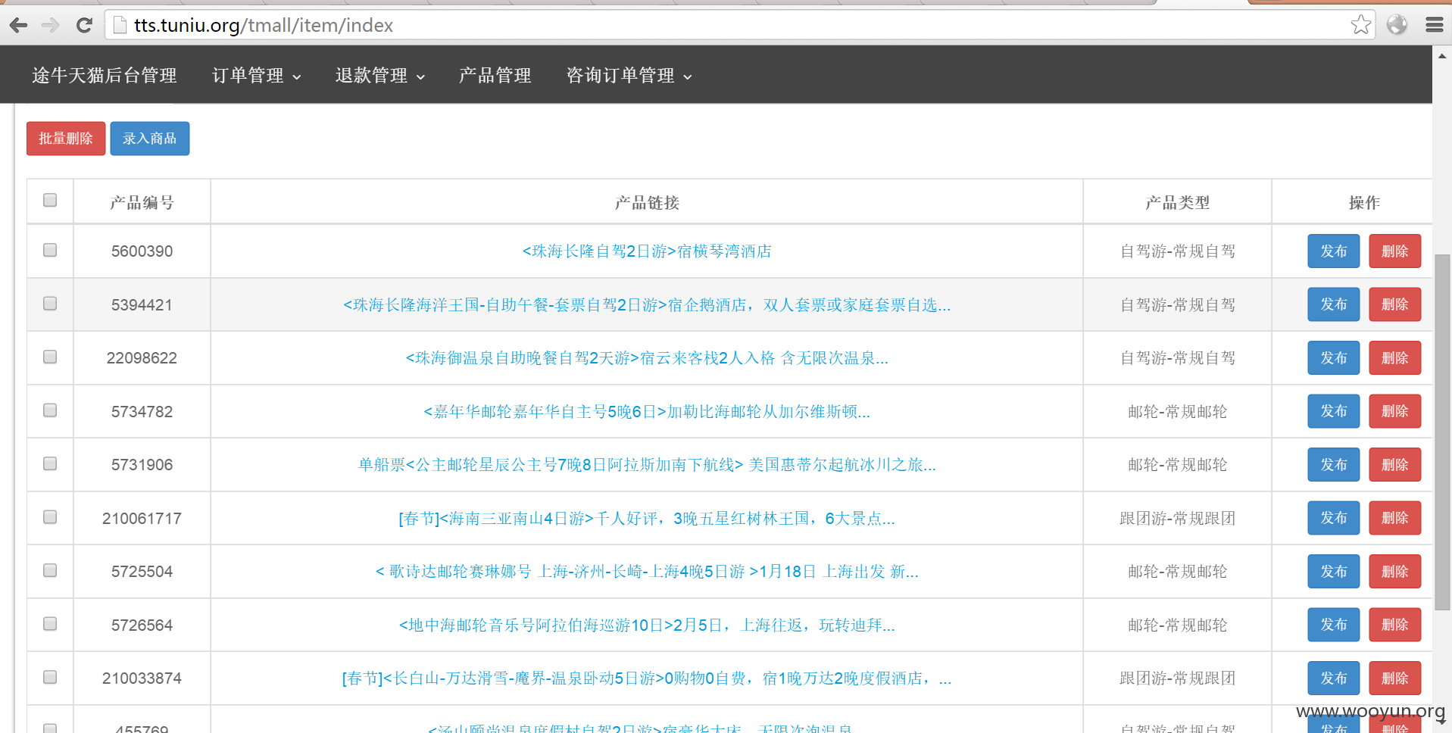
Task: Select 跟团游-常规跟团 cell in row 210033874
Action: [1177, 678]
